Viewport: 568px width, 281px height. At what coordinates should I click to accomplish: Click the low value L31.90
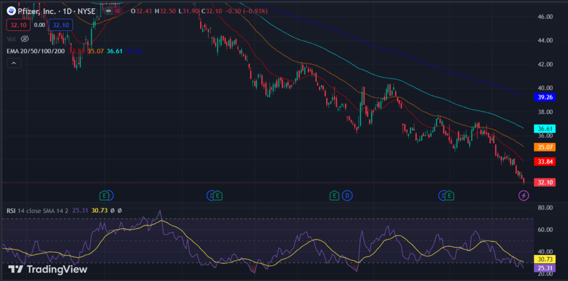pos(189,11)
